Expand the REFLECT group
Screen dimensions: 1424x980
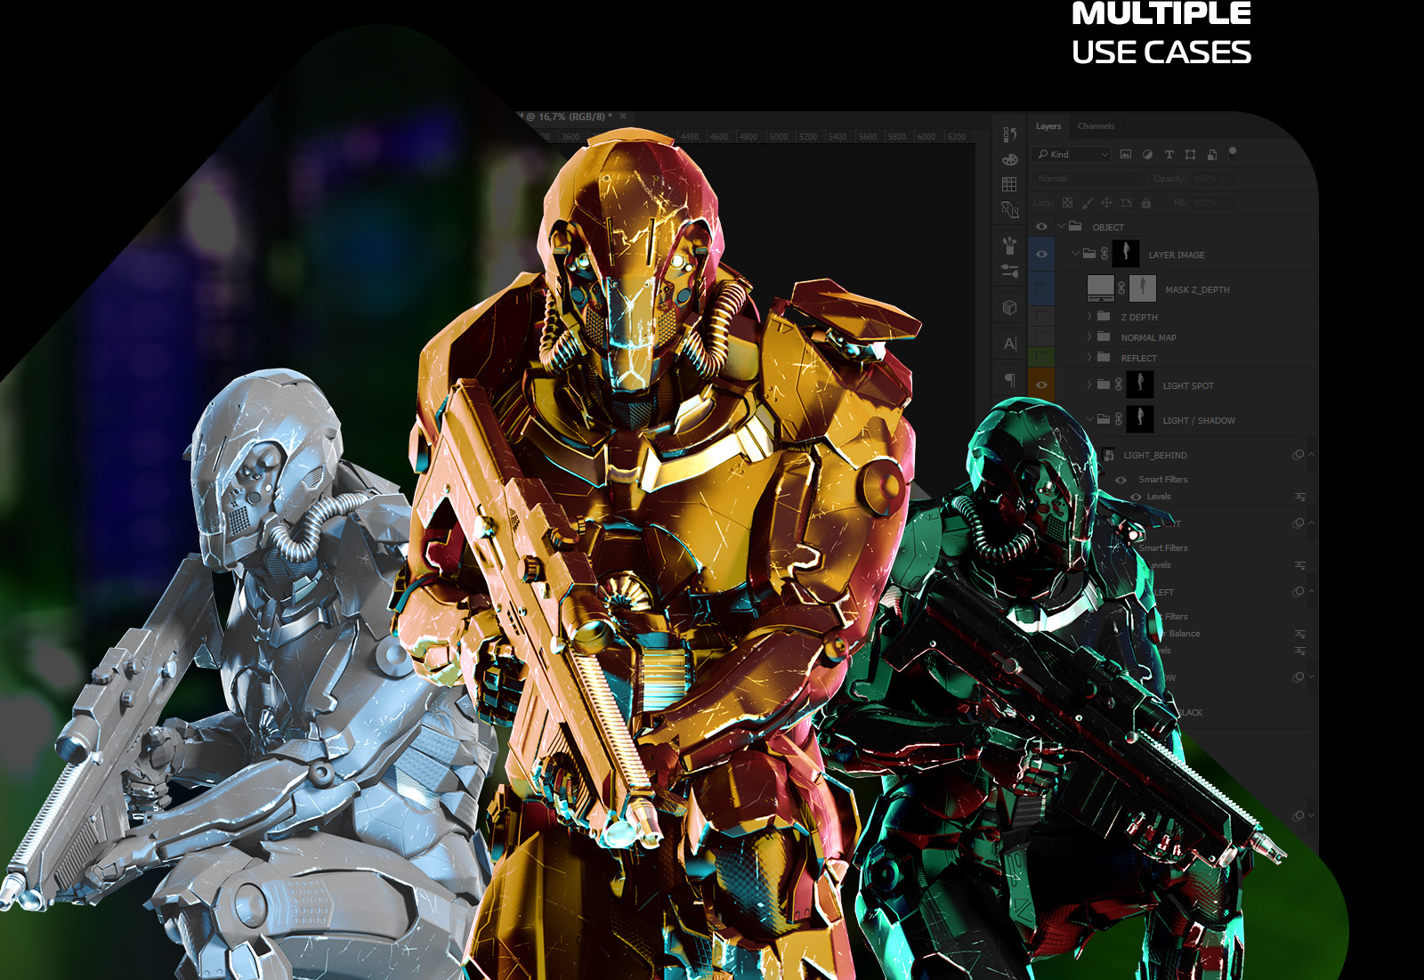1088,357
